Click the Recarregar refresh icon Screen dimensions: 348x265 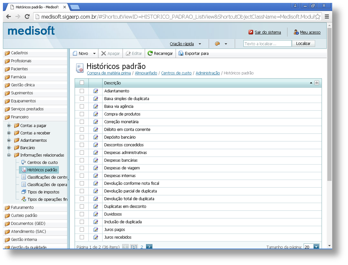click(150, 53)
